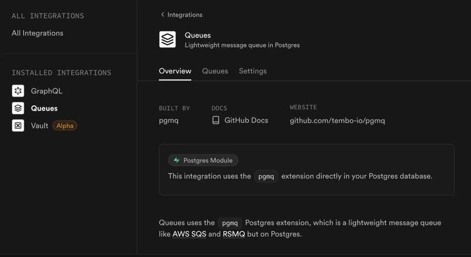Image resolution: width=471 pixels, height=257 pixels.
Task: Visit github.com/tembo-io/pgmq website link
Action: pyautogui.click(x=337, y=121)
